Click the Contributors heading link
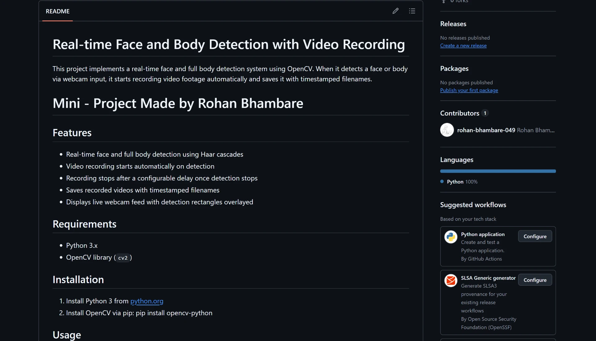 point(459,113)
